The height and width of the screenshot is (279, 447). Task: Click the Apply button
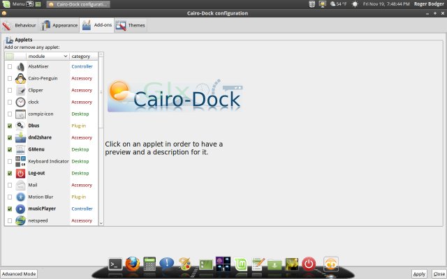point(419,274)
